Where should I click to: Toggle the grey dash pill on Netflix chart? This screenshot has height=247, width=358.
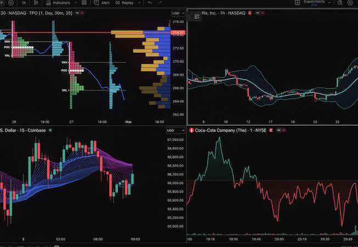coord(258,13)
